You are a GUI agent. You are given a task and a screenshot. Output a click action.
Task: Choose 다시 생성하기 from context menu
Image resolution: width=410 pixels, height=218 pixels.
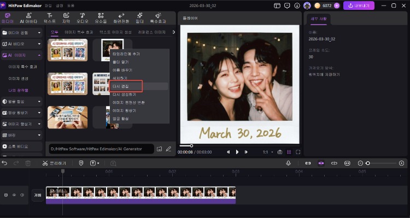pyautogui.click(x=124, y=95)
